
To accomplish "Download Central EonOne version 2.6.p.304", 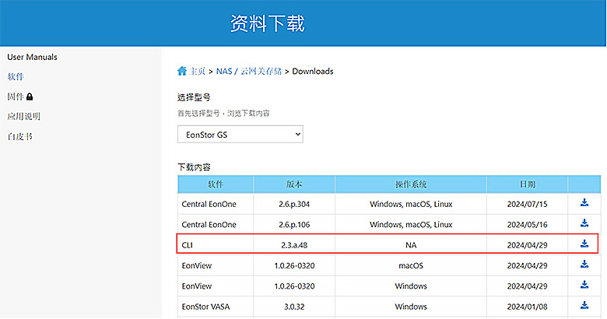I will (x=584, y=202).
